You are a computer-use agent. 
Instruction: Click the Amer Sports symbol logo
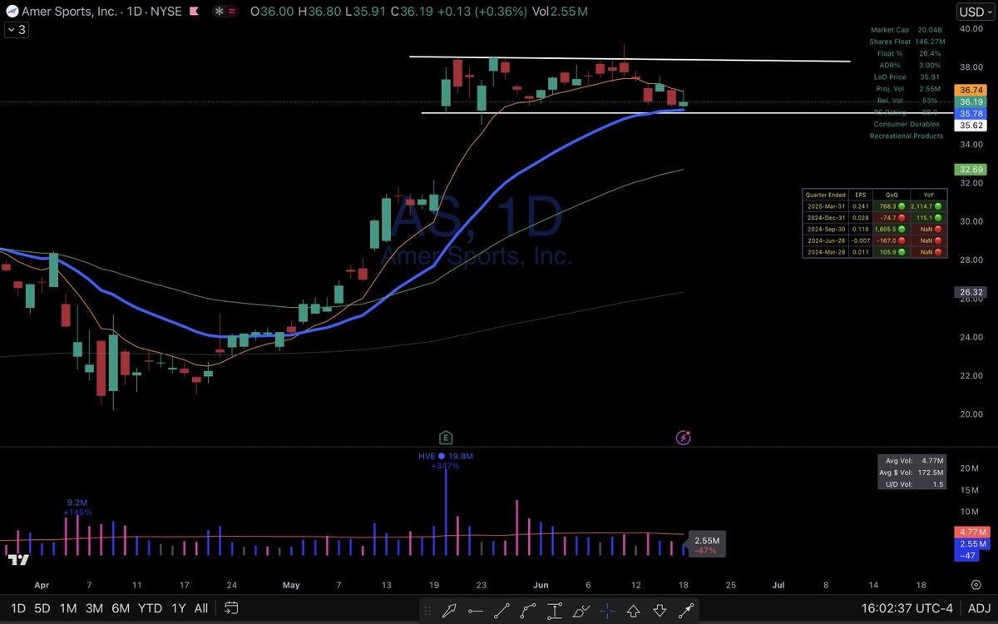[14, 12]
